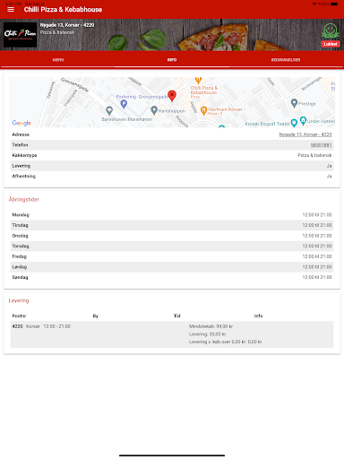The image size is (344, 459).
Task: Click the Postnr column header
Action: [19, 316]
